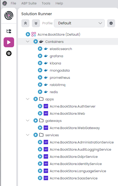Viewport: 118px width, 186px height.
Task: Select the Containers tree node label
Action: point(54,42)
